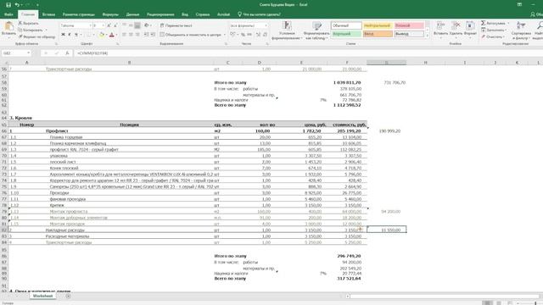Image resolution: width=543 pixels, height=305 pixels.
Task: Undo the last action
Action: coord(17,5)
